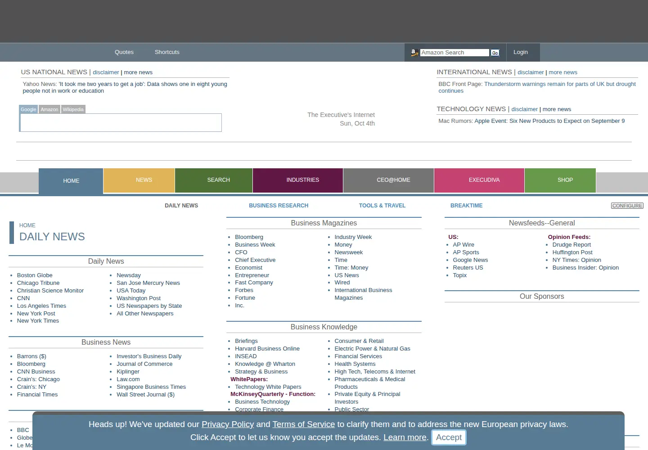Select the TOOLS & TRAVEL sub-tab
Image resolution: width=648 pixels, height=450 pixels.
pyautogui.click(x=382, y=206)
